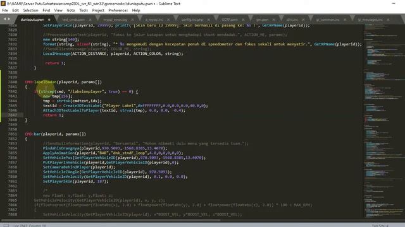Viewport: 405px width, 227px height.
Task: Open the Project menu
Action: click(x=98, y=10)
